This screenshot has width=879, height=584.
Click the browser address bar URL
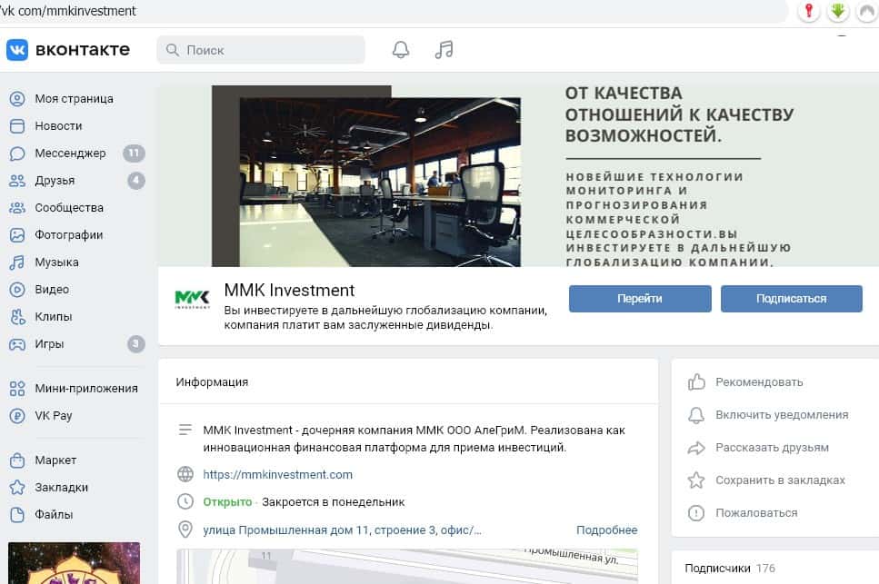pyautogui.click(x=68, y=11)
